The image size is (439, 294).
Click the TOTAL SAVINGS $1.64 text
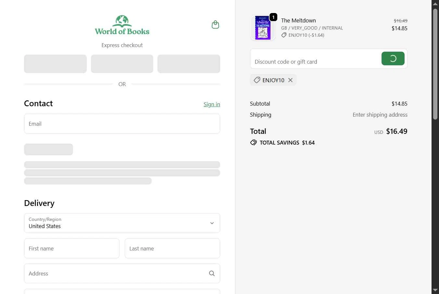click(x=287, y=143)
